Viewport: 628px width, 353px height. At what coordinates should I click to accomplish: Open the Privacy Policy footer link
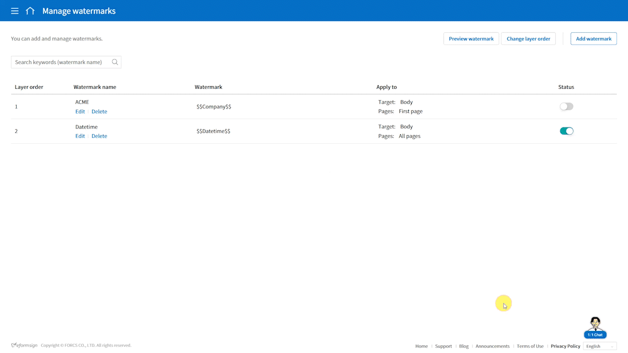coord(565,346)
